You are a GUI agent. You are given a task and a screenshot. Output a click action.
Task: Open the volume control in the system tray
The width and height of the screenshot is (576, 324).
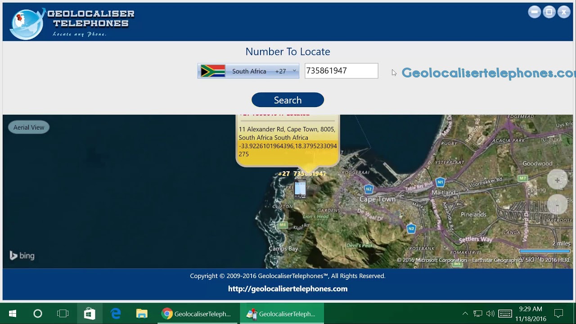tap(490, 314)
